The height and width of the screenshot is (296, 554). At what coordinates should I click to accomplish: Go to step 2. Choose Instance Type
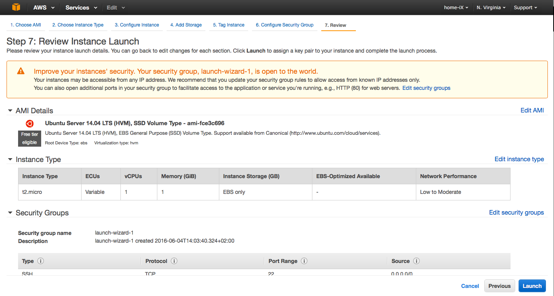click(x=78, y=25)
